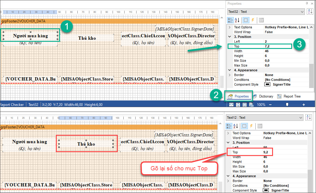The width and height of the screenshot is (316, 193).
Task: Open the Text12 : Text component dropdown
Action: point(300,118)
